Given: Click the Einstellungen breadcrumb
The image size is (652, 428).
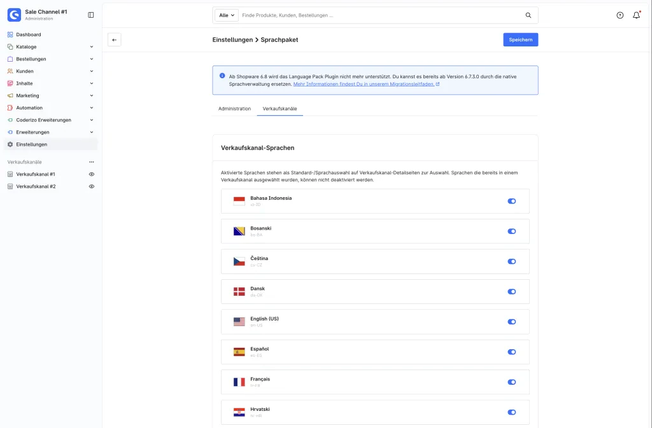Looking at the screenshot, I should click(x=232, y=40).
